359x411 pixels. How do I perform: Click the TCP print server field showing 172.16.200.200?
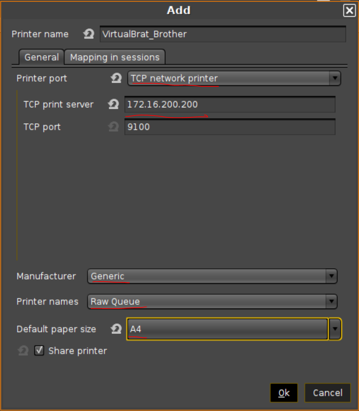click(x=230, y=104)
